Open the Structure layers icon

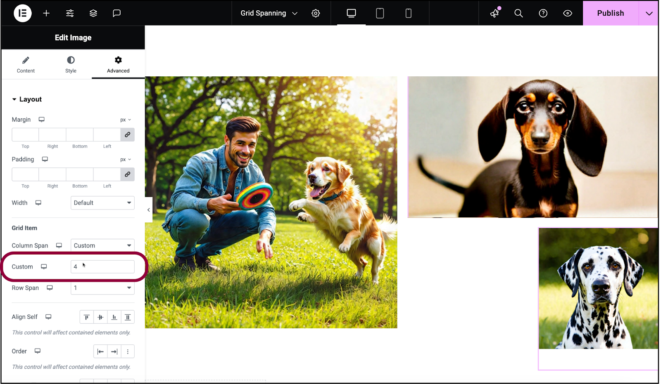coord(93,13)
